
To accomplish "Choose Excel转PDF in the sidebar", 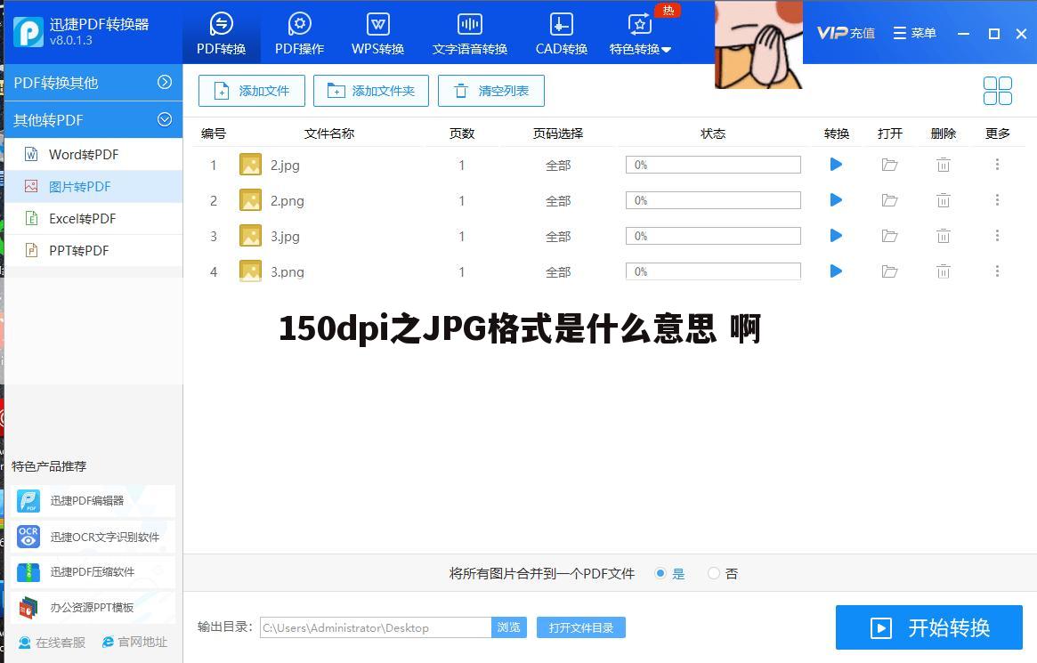I will (93, 218).
